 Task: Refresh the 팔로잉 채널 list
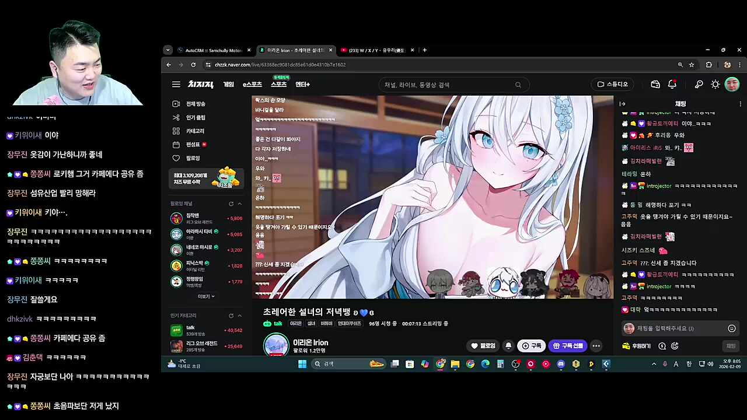(x=231, y=204)
